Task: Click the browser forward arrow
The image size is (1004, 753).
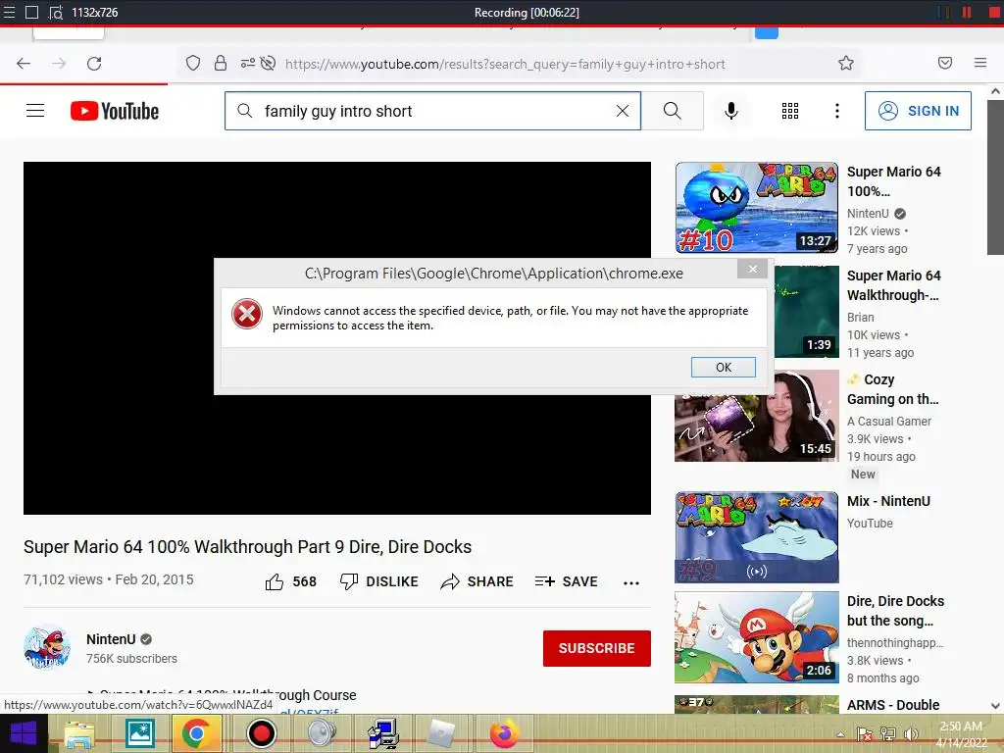Action: click(59, 64)
